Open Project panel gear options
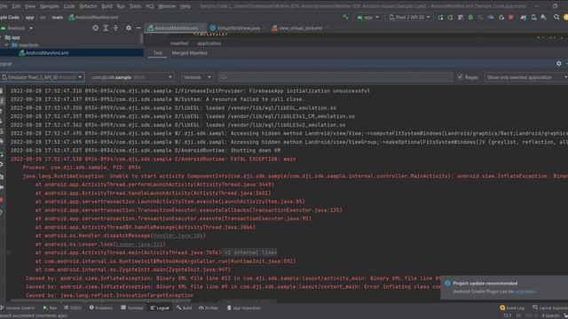The height and width of the screenshot is (319, 568). pyautogui.click(x=129, y=27)
